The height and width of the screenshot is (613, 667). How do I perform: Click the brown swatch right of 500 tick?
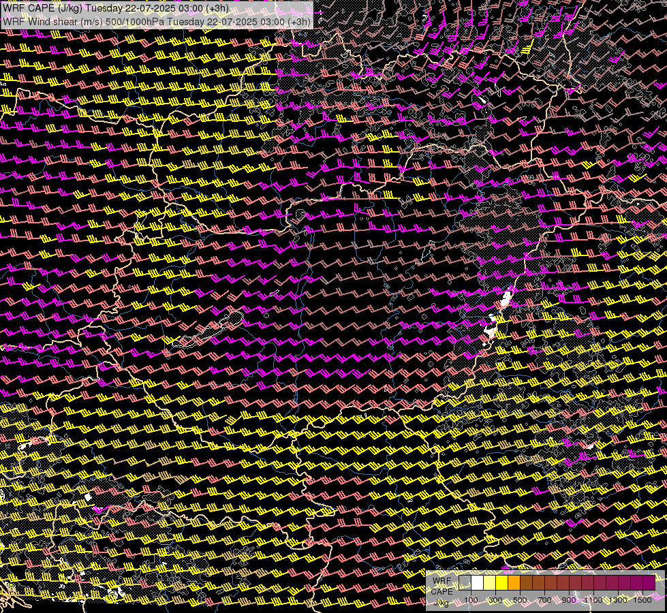(x=526, y=582)
